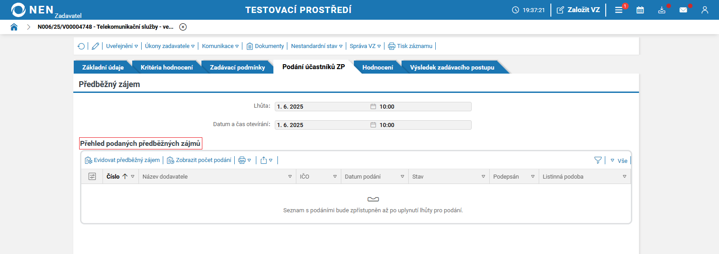
Task: Click the empty list tray icon
Action: (373, 199)
